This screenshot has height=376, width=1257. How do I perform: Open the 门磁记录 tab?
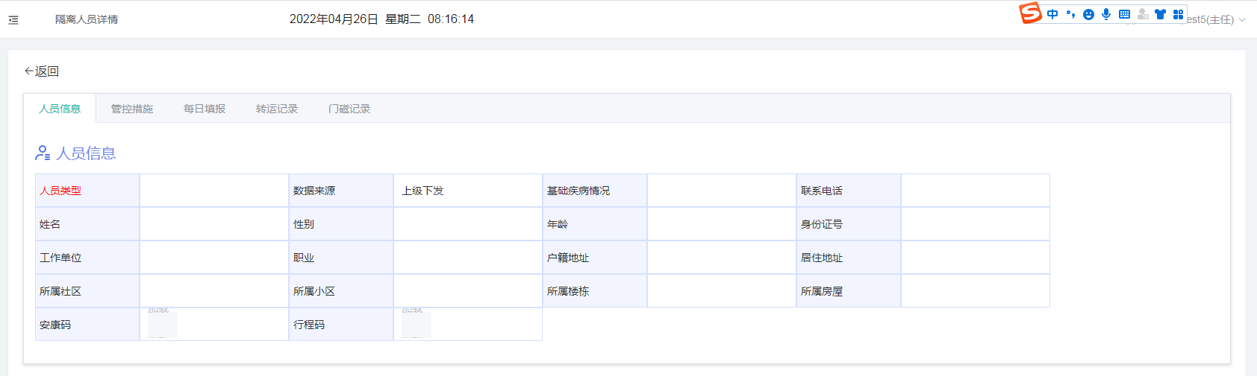point(349,109)
